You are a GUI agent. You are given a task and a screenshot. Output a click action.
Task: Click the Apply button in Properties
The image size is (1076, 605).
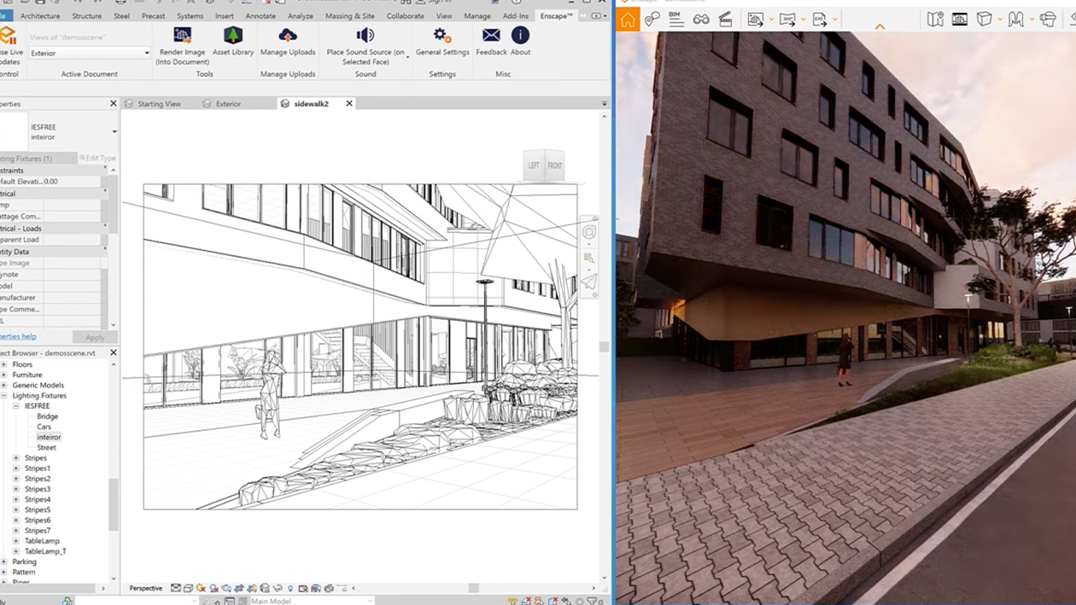[95, 337]
